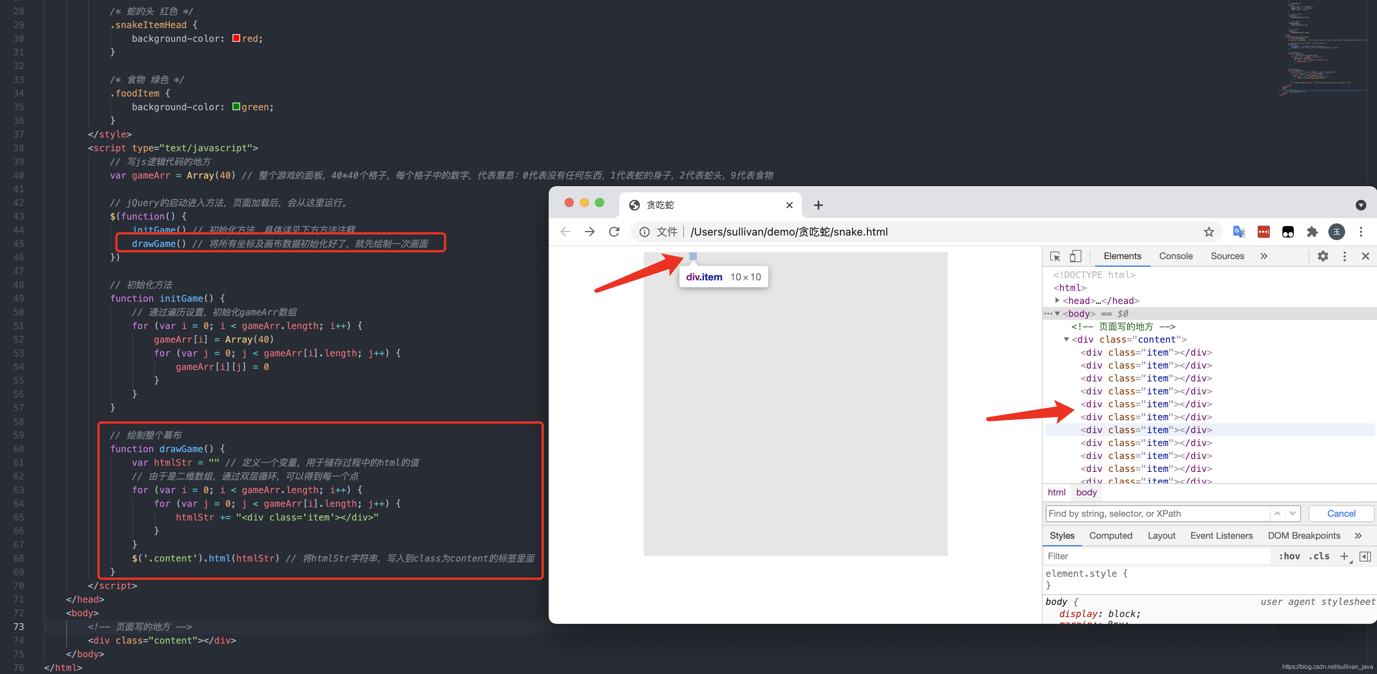Click the browser back arrow
The image size is (1377, 674).
(x=565, y=231)
